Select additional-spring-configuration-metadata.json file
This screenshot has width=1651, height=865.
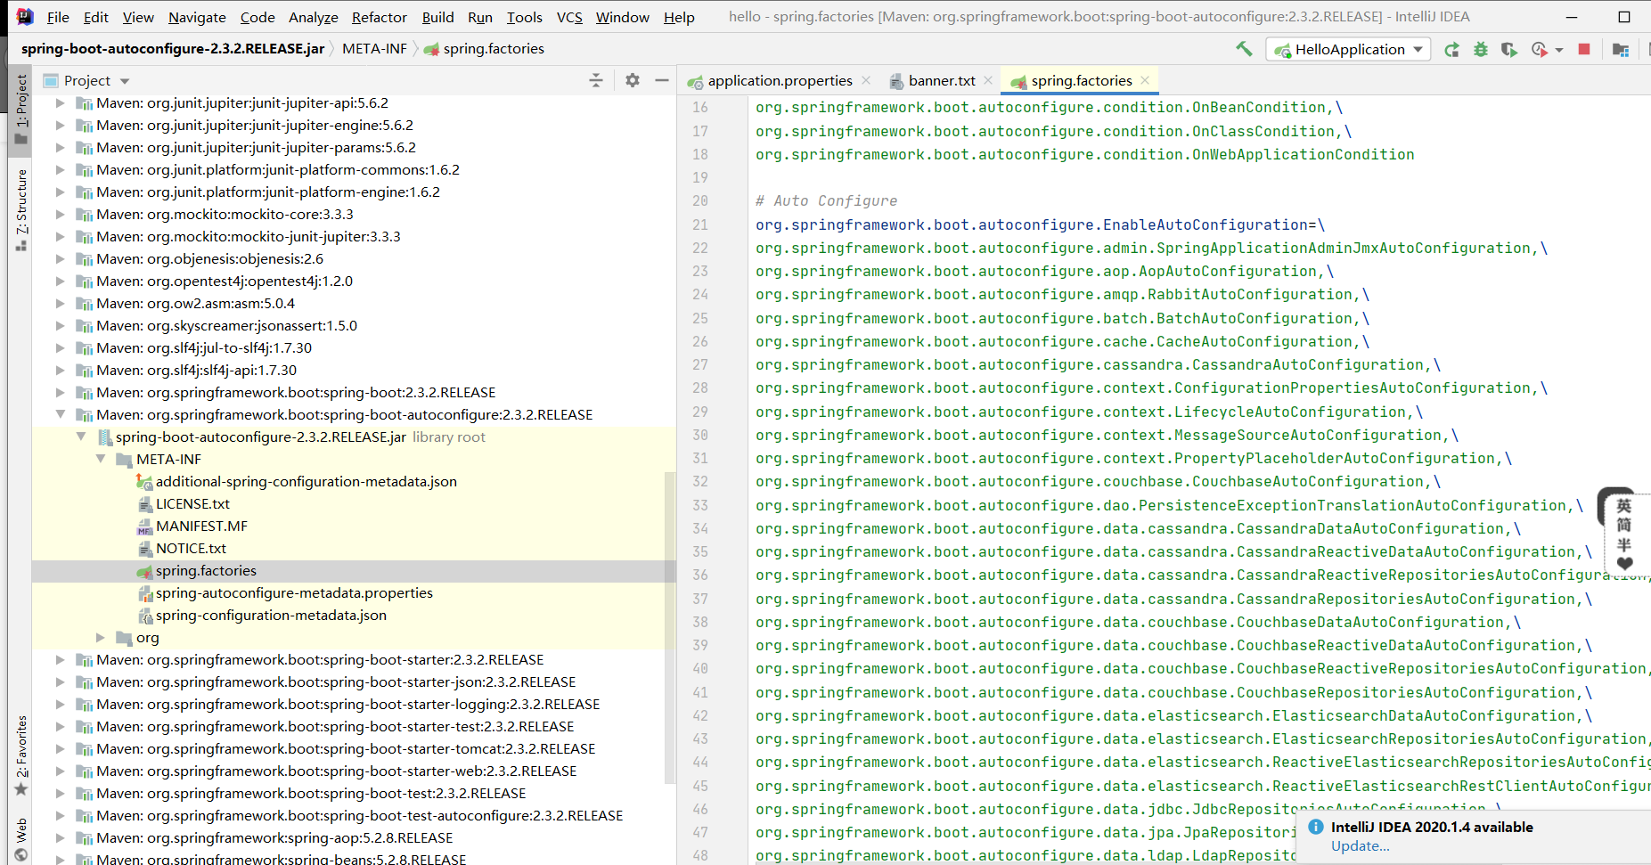click(x=306, y=481)
